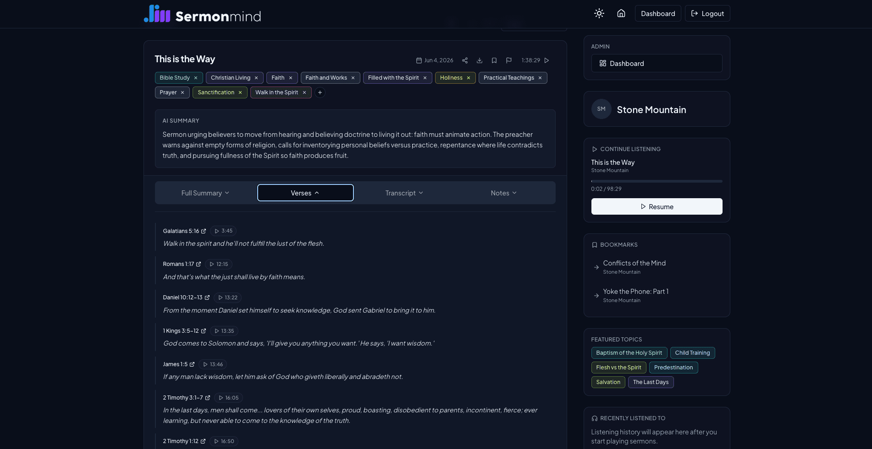
Task: Share the sermon via share icon
Action: tap(464, 60)
